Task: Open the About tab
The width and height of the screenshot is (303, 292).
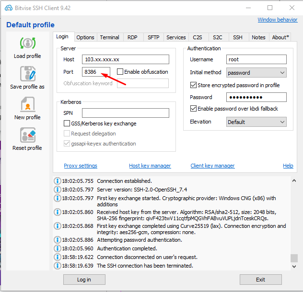Action: point(280,37)
